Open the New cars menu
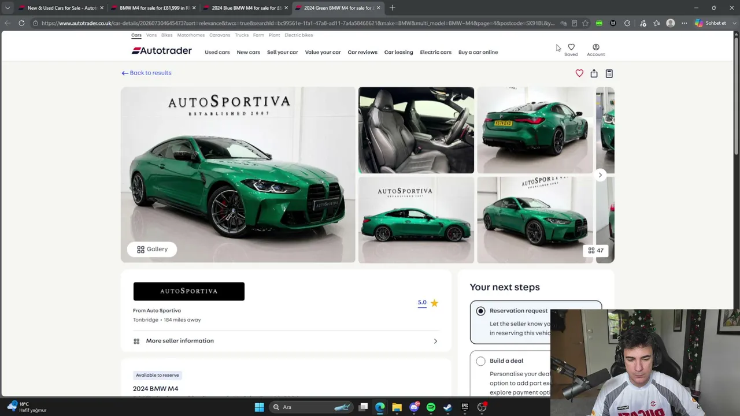 [x=248, y=52]
